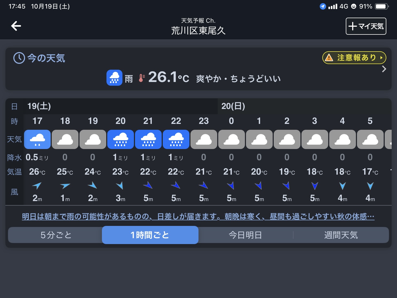Tap the 19(土) date header
397x298 pixels.
pos(39,106)
